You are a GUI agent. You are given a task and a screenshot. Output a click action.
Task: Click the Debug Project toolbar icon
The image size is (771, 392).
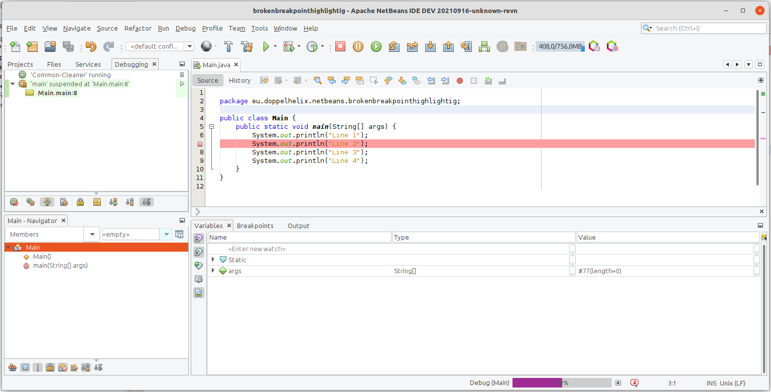click(289, 47)
